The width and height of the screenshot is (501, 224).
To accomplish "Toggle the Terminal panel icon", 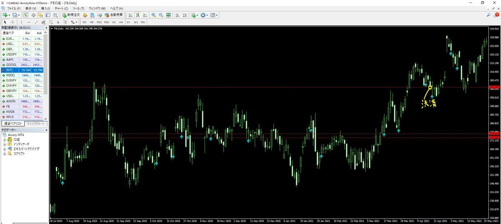I will pos(48,15).
